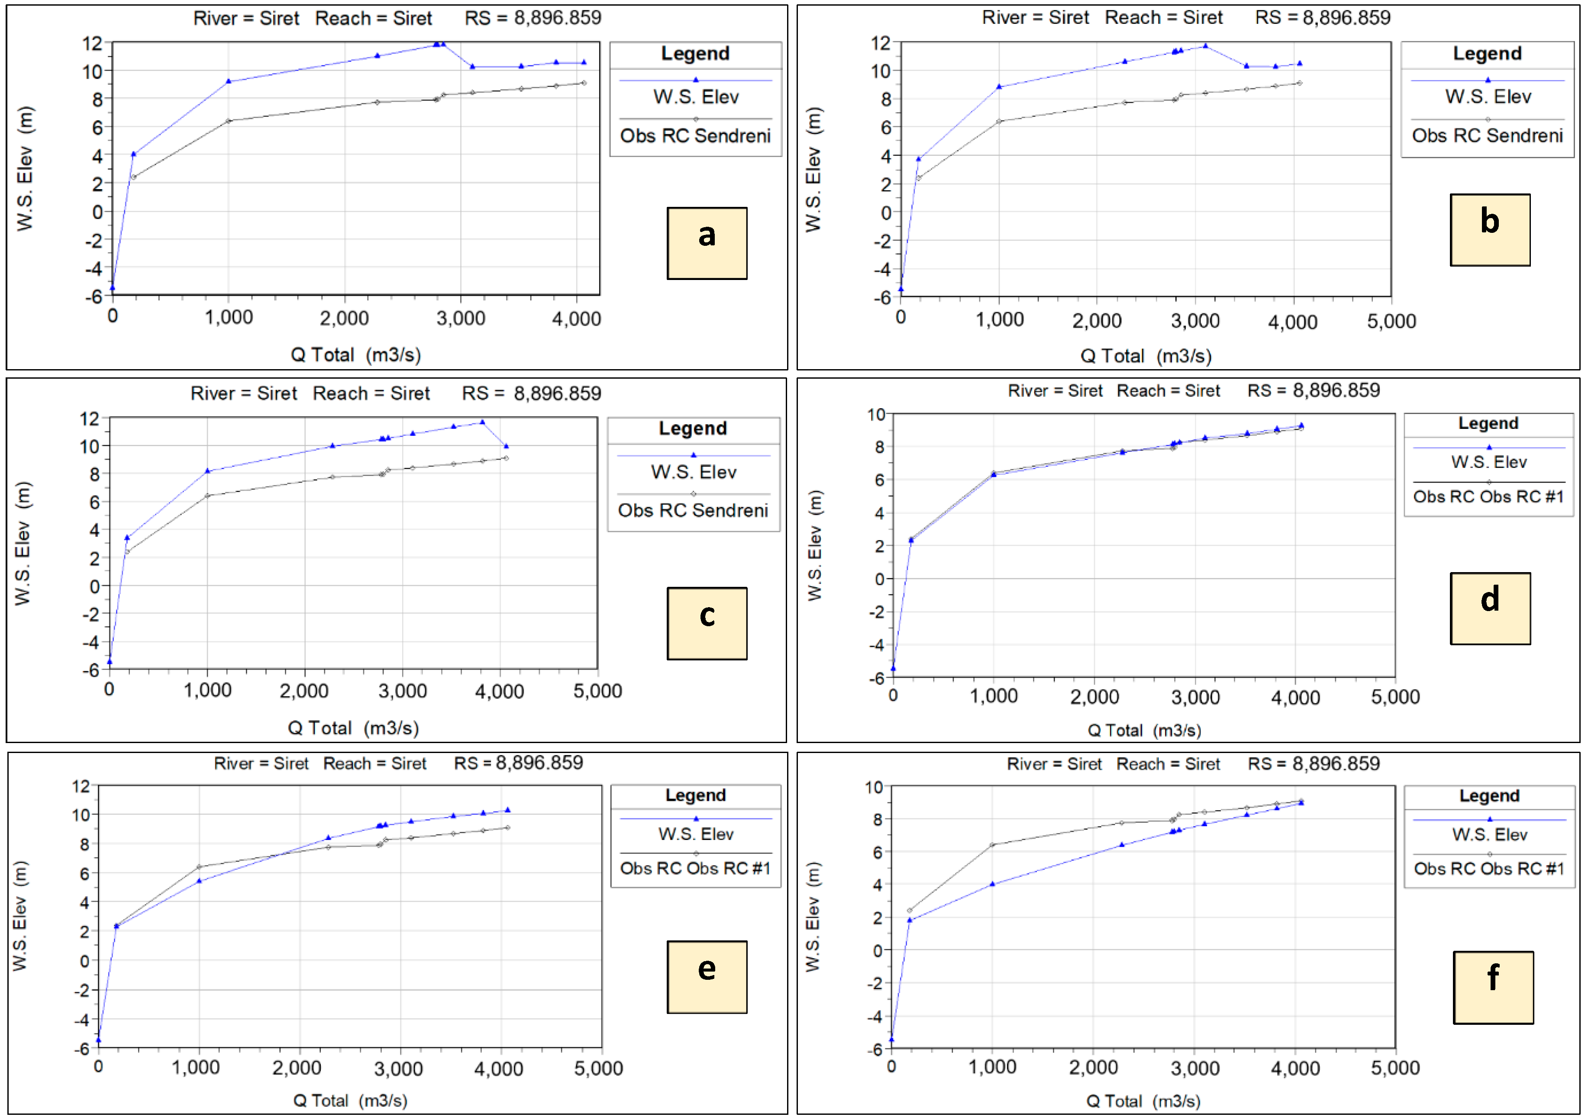Image resolution: width=1588 pixels, height=1120 pixels.
Task: Click the yellow box labeled 'b'
Action: [1489, 229]
